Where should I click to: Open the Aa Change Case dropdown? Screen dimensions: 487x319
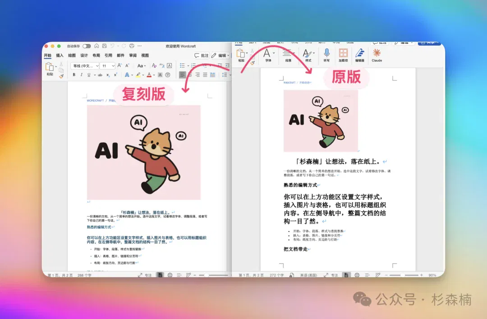141,65
